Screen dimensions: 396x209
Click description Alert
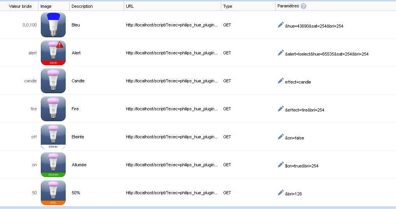click(76, 53)
